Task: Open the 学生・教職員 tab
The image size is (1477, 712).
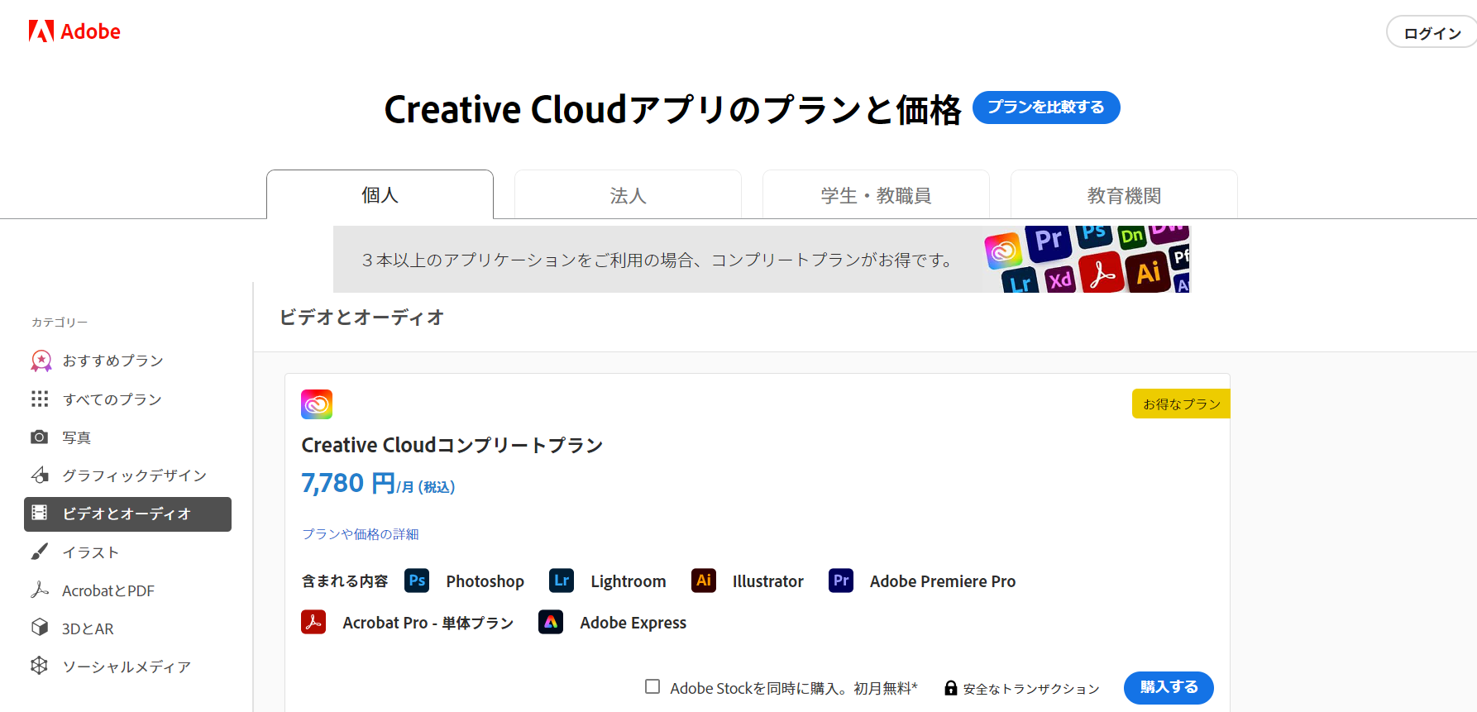Action: (876, 195)
